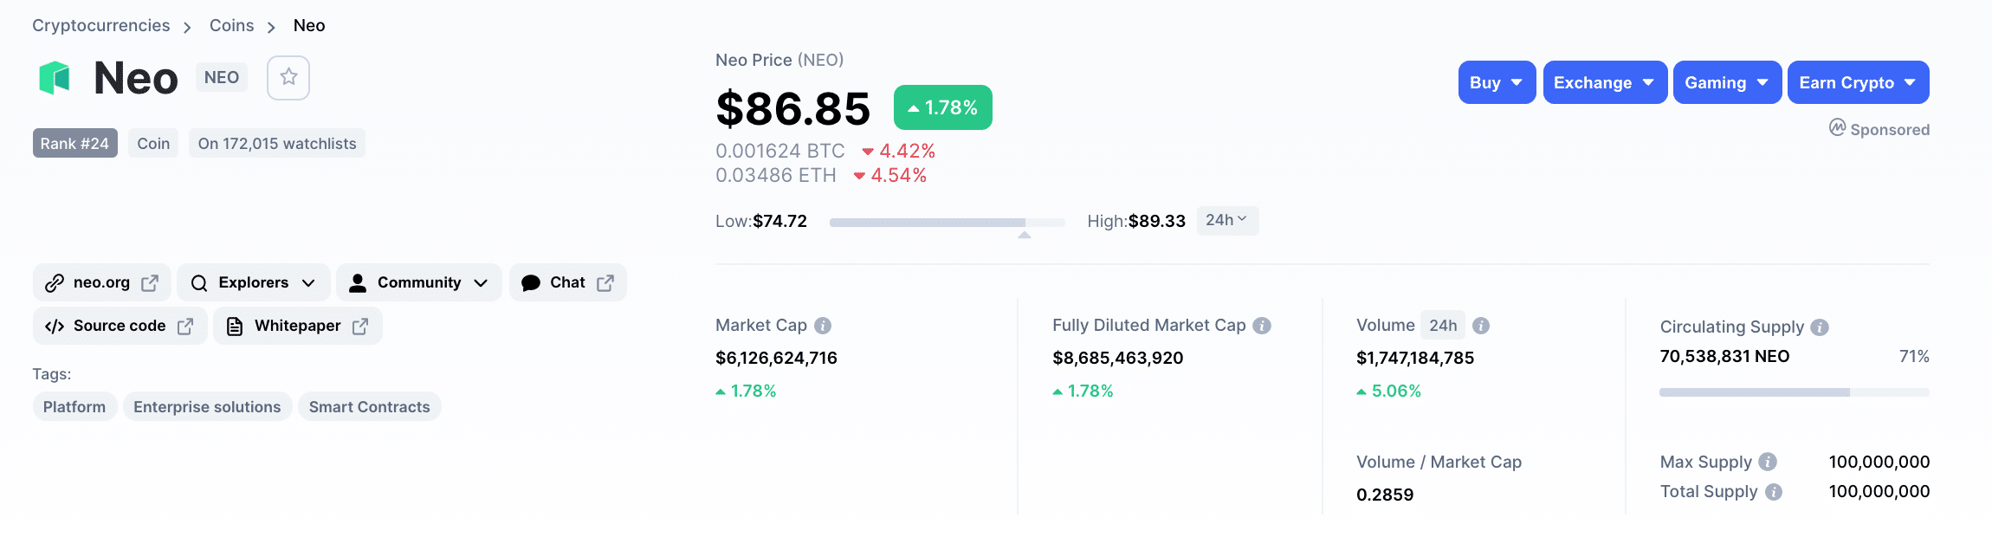Click the Total Supply info icon

tap(1774, 492)
